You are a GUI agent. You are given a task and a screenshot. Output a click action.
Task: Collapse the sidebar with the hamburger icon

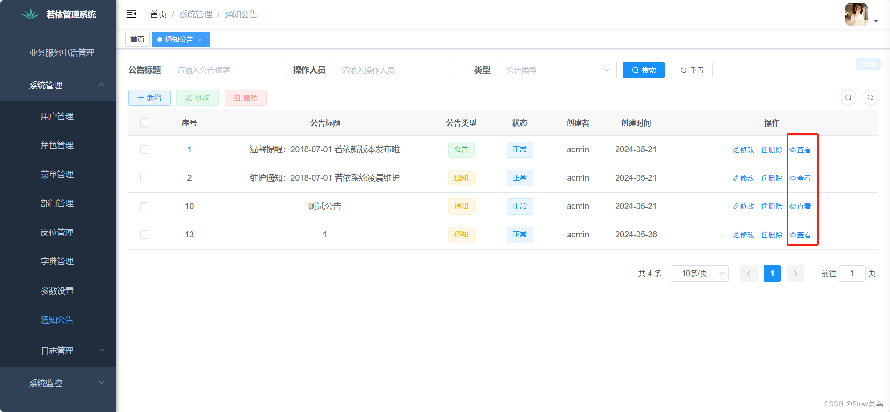pyautogui.click(x=131, y=14)
